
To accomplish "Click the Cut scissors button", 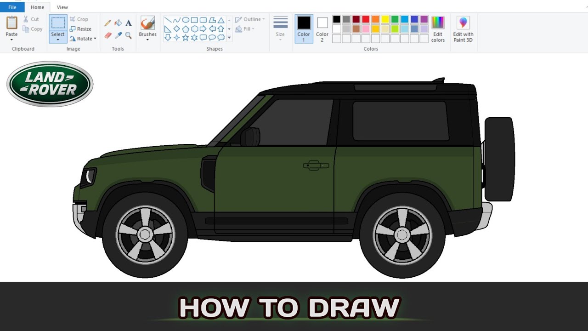I will [x=31, y=19].
